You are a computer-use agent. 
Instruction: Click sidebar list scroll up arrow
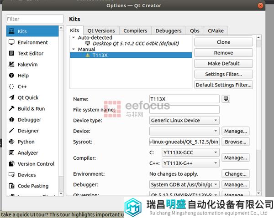point(61,28)
